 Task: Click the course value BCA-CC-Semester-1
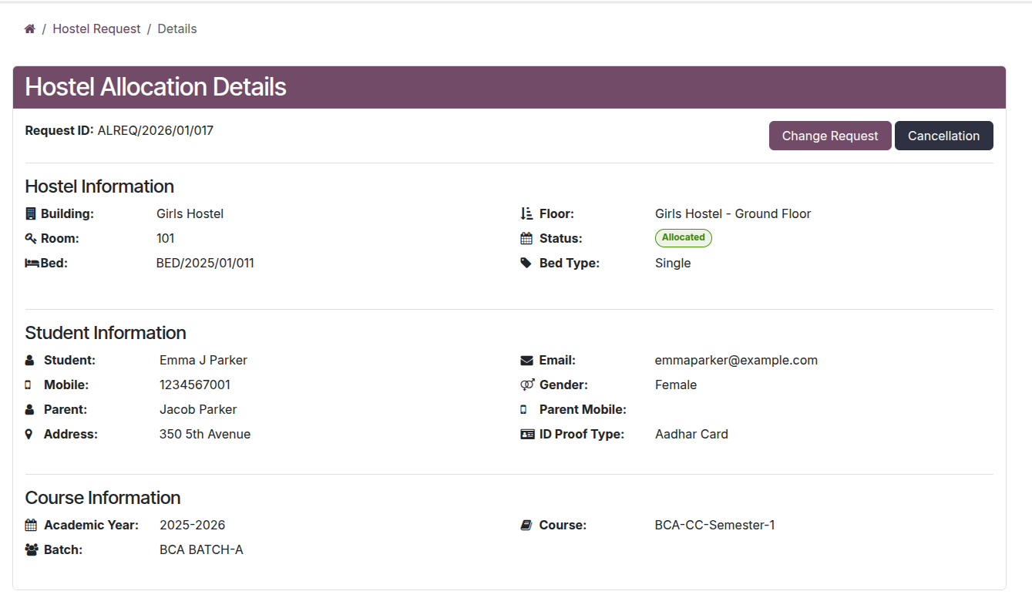point(715,526)
